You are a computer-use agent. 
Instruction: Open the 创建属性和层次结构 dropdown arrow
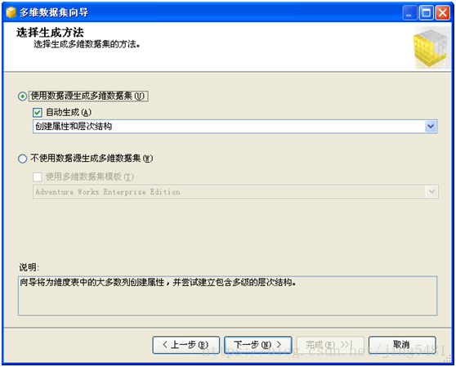pyautogui.click(x=431, y=127)
